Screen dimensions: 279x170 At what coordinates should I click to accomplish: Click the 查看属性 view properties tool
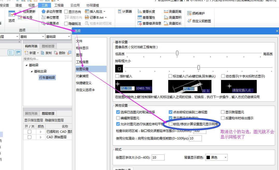[146, 17]
